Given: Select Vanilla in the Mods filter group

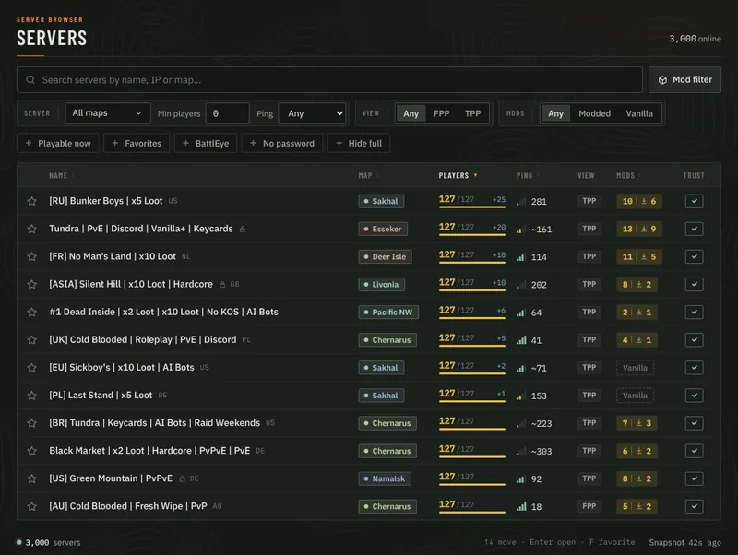Looking at the screenshot, I should [x=639, y=113].
